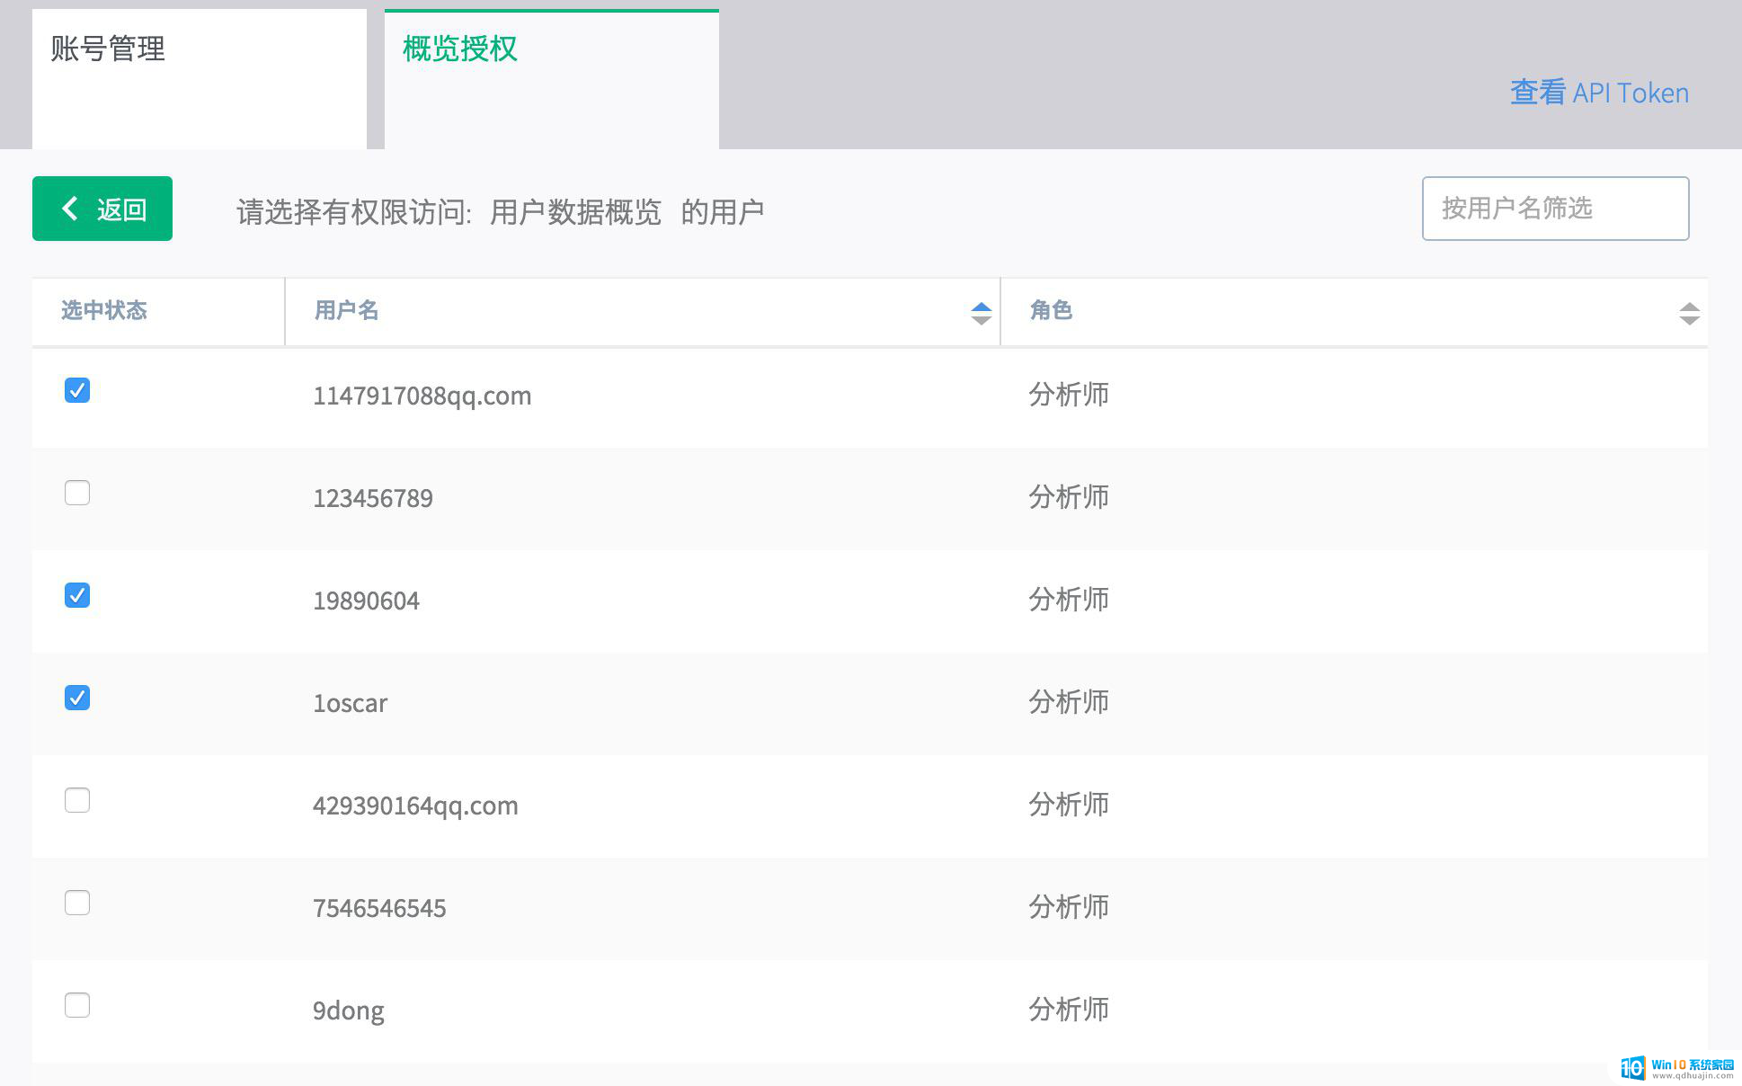The image size is (1742, 1086).
Task: Click the 角色 column header label
Action: pos(1051,311)
